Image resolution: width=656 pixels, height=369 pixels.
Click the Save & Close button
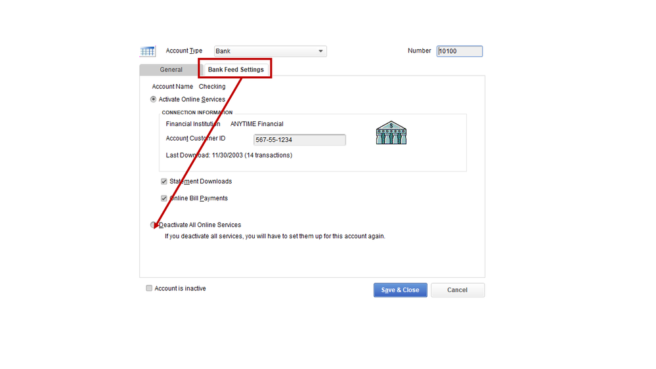[401, 290]
